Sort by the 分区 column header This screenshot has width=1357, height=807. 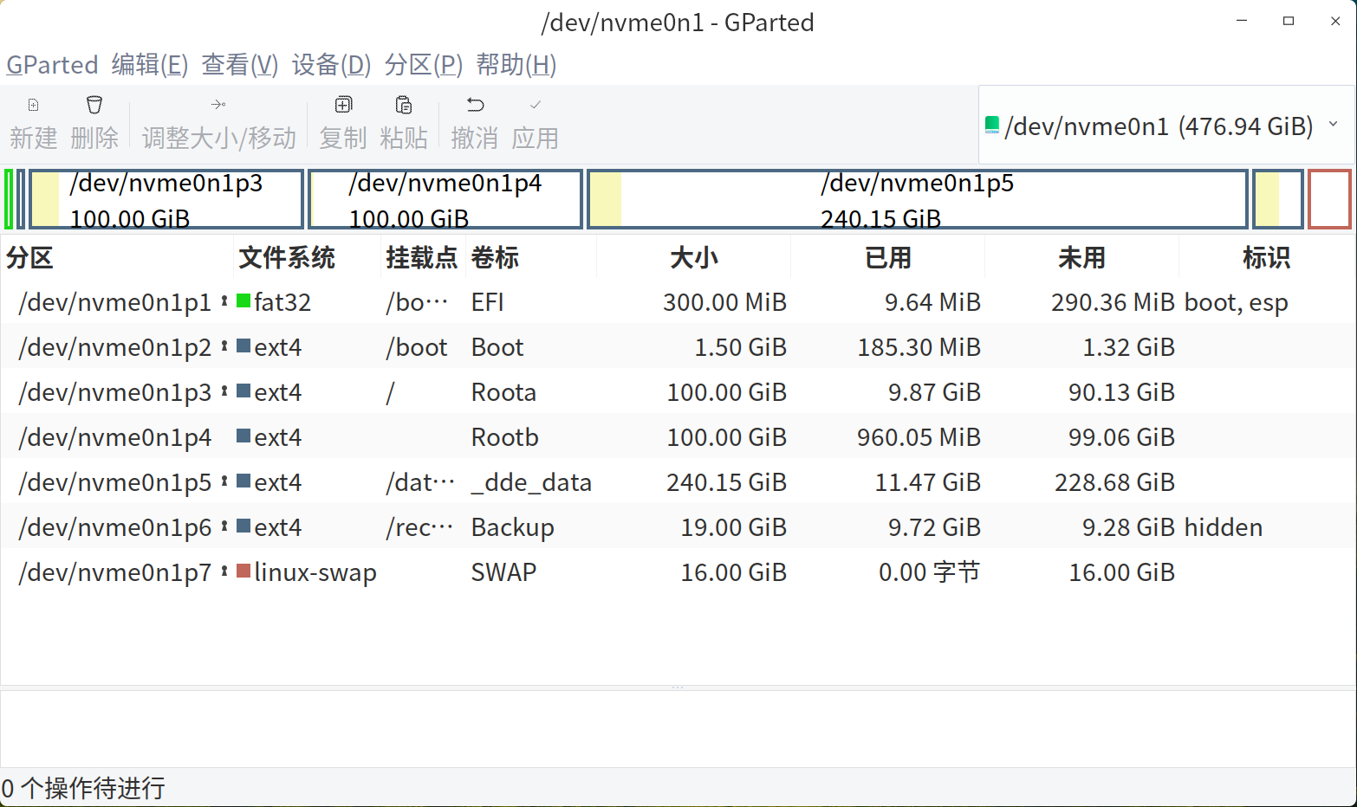[29, 257]
